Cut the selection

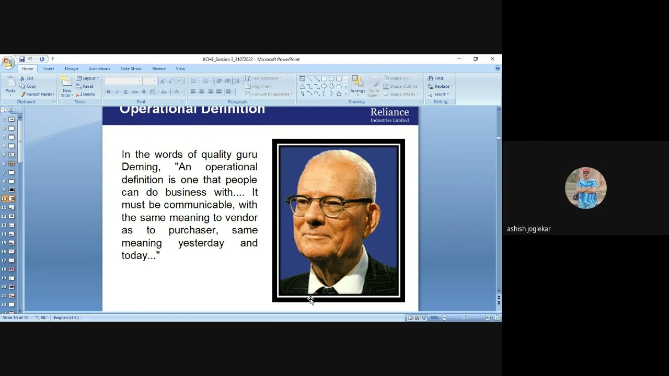point(27,78)
